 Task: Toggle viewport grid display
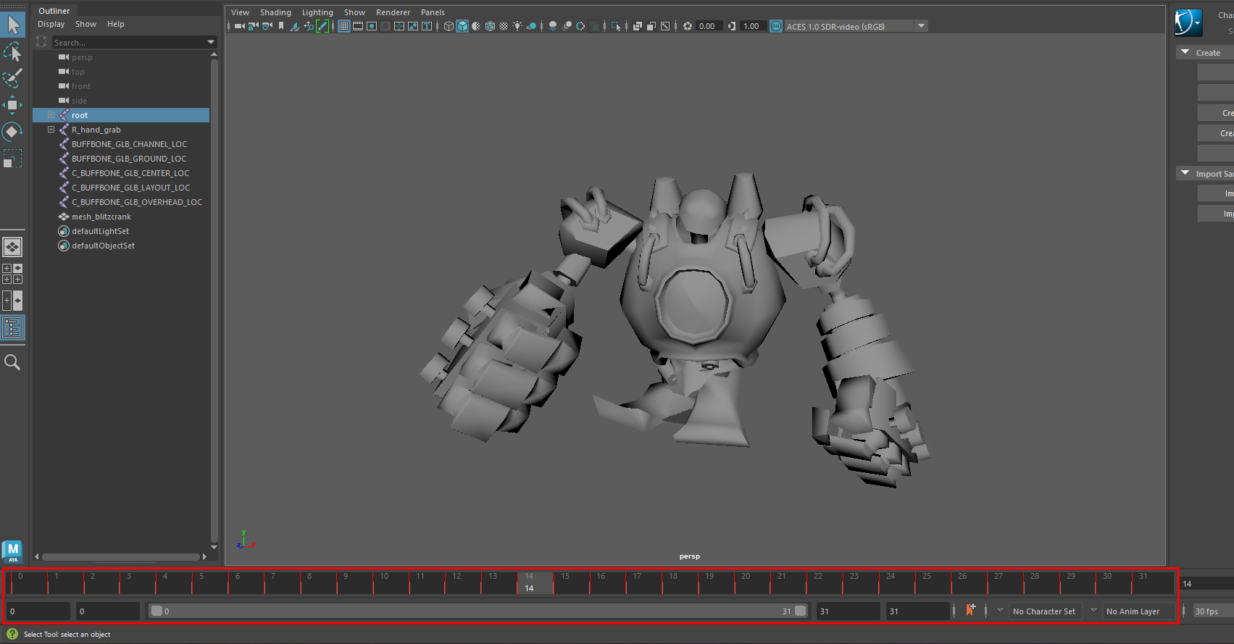click(x=344, y=26)
